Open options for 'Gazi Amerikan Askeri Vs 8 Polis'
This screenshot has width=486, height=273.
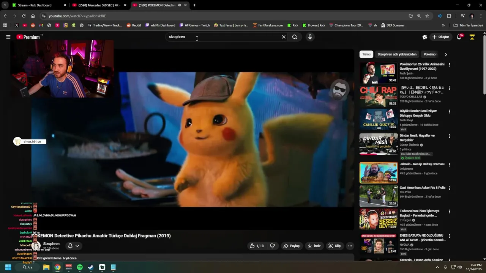(x=449, y=188)
